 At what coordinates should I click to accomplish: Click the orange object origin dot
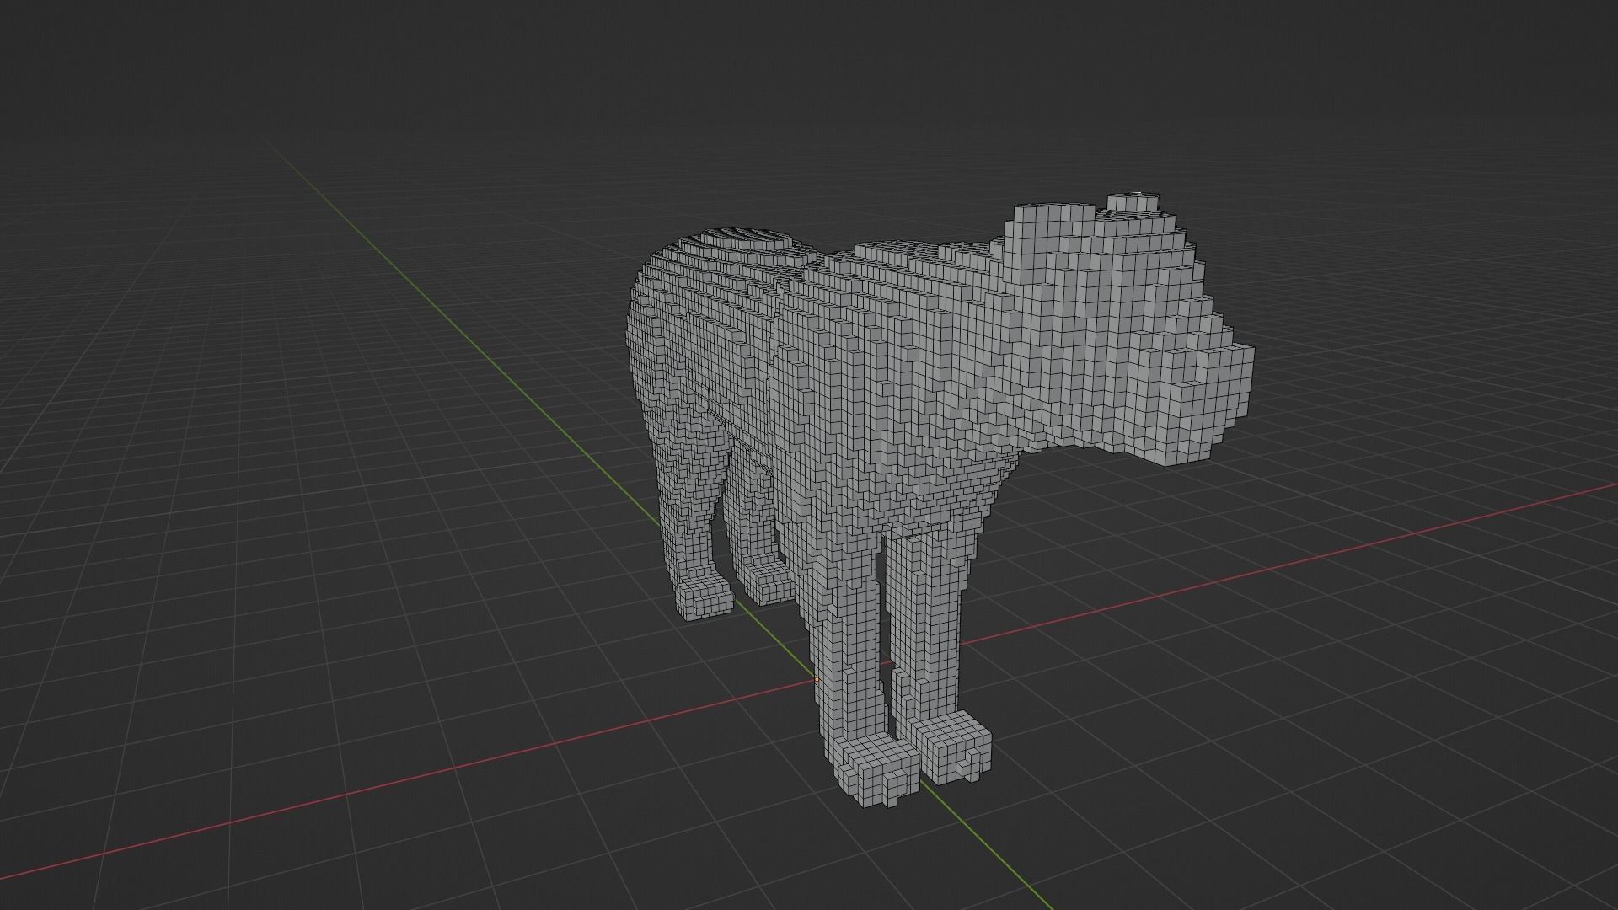[x=816, y=679]
